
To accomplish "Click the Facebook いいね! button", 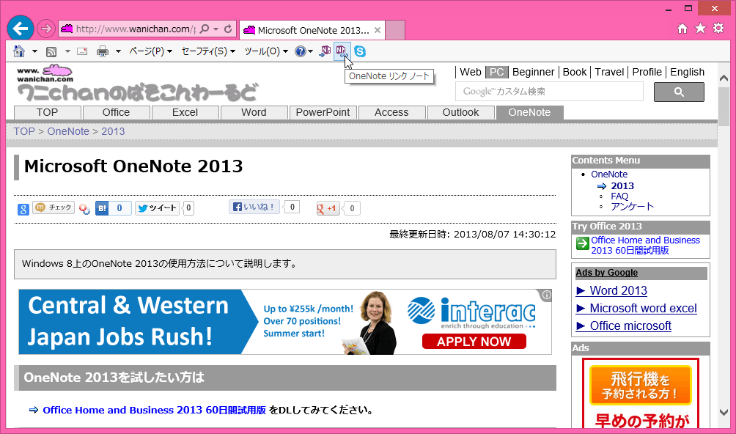I will click(254, 207).
